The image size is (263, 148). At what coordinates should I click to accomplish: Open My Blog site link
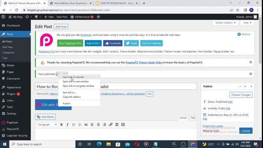[x=15, y=17]
